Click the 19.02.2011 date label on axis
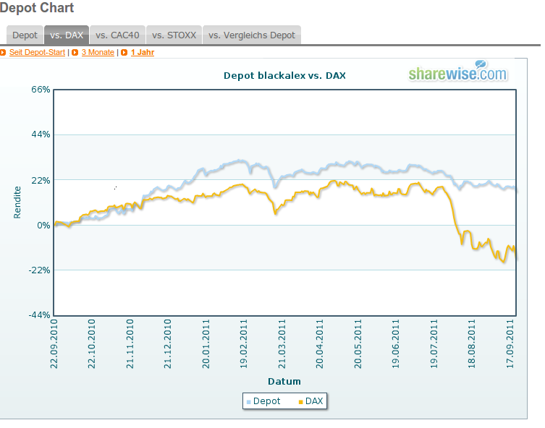This screenshot has width=545, height=428. click(245, 345)
